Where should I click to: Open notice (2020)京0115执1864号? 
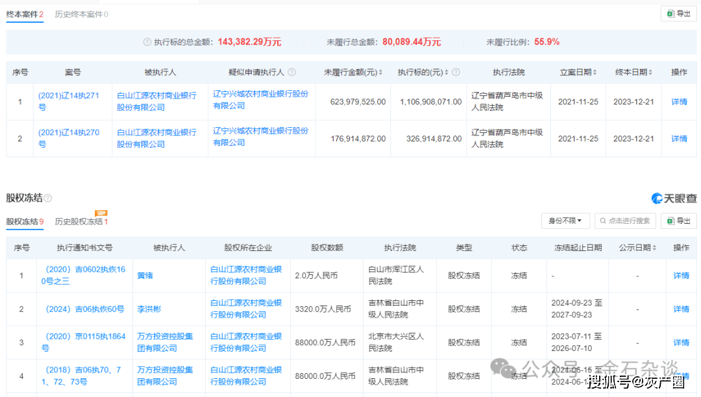point(84,343)
